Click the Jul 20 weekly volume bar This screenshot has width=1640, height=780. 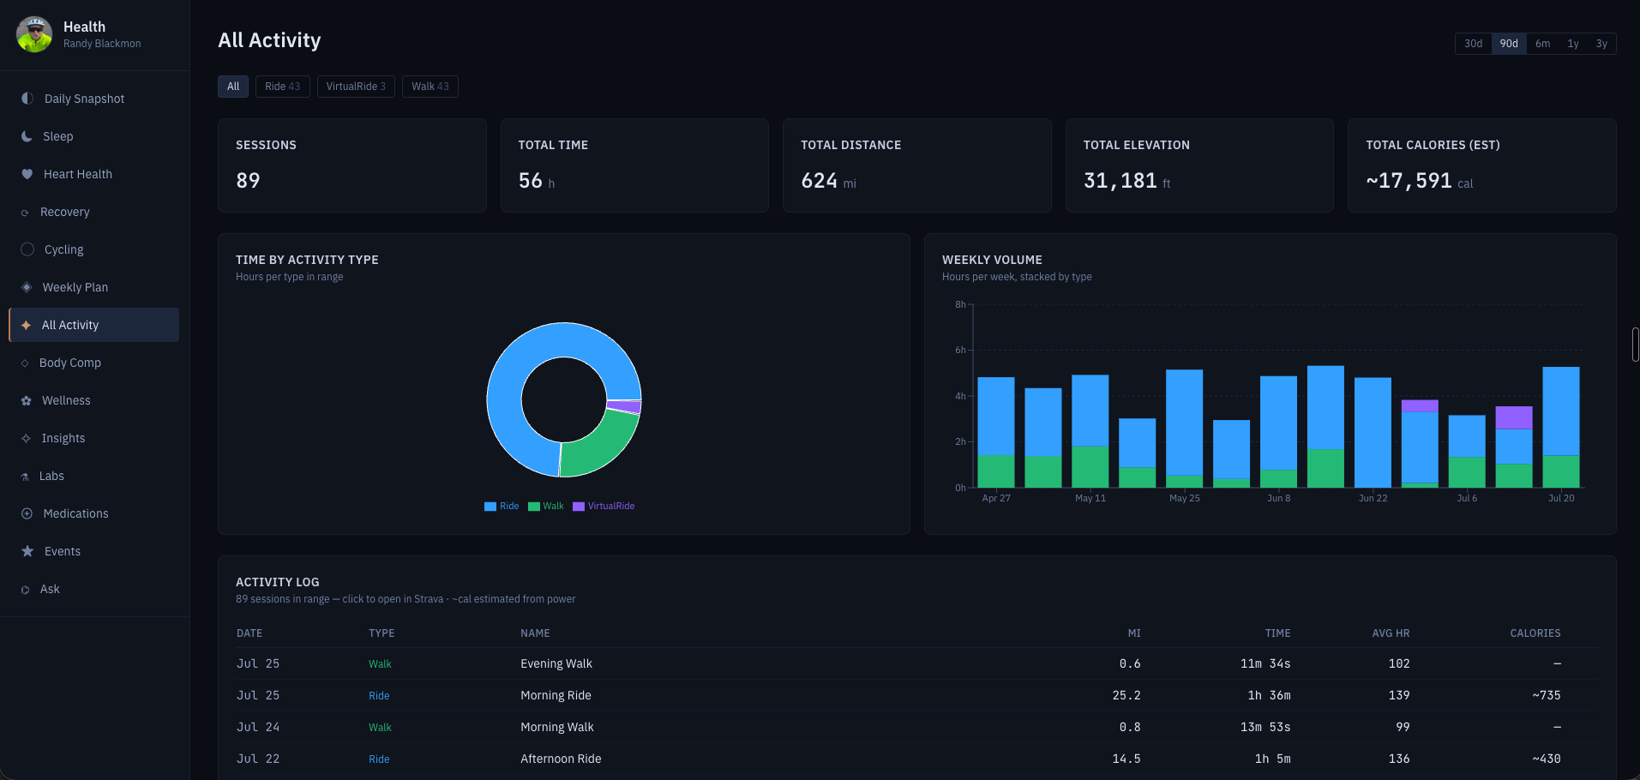point(1561,427)
